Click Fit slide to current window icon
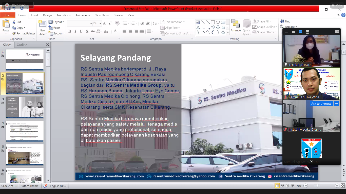The image size is (346, 194). (343, 186)
